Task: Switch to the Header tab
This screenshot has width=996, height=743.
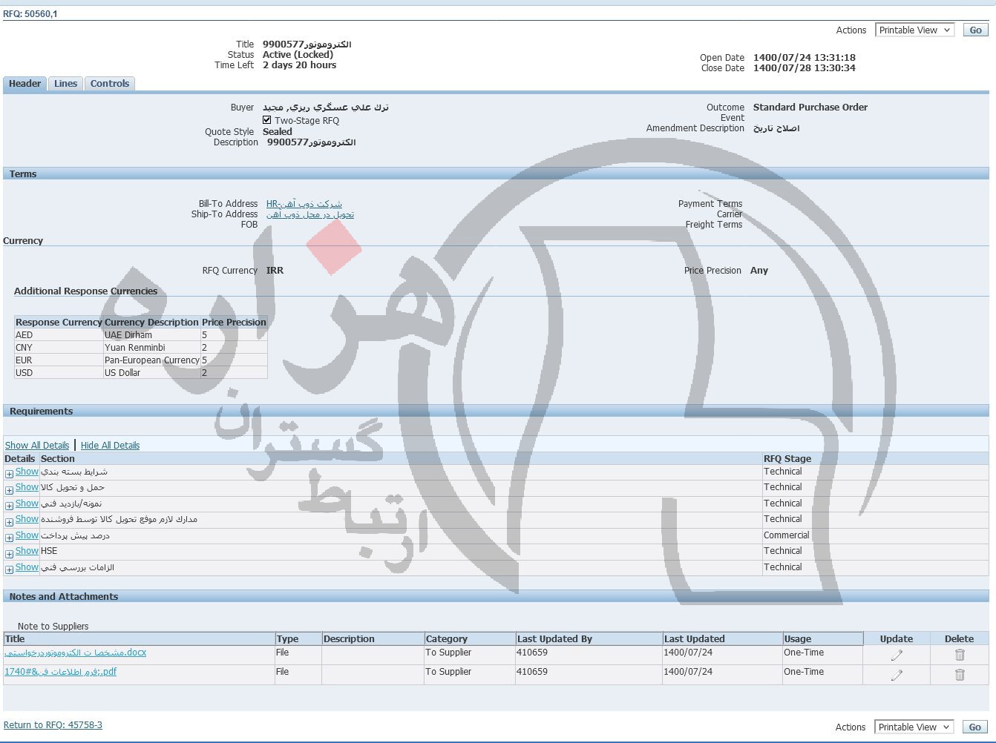Action: point(24,84)
